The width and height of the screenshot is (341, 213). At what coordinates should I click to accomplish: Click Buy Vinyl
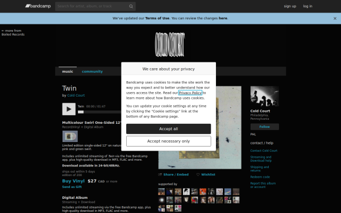point(73,181)
